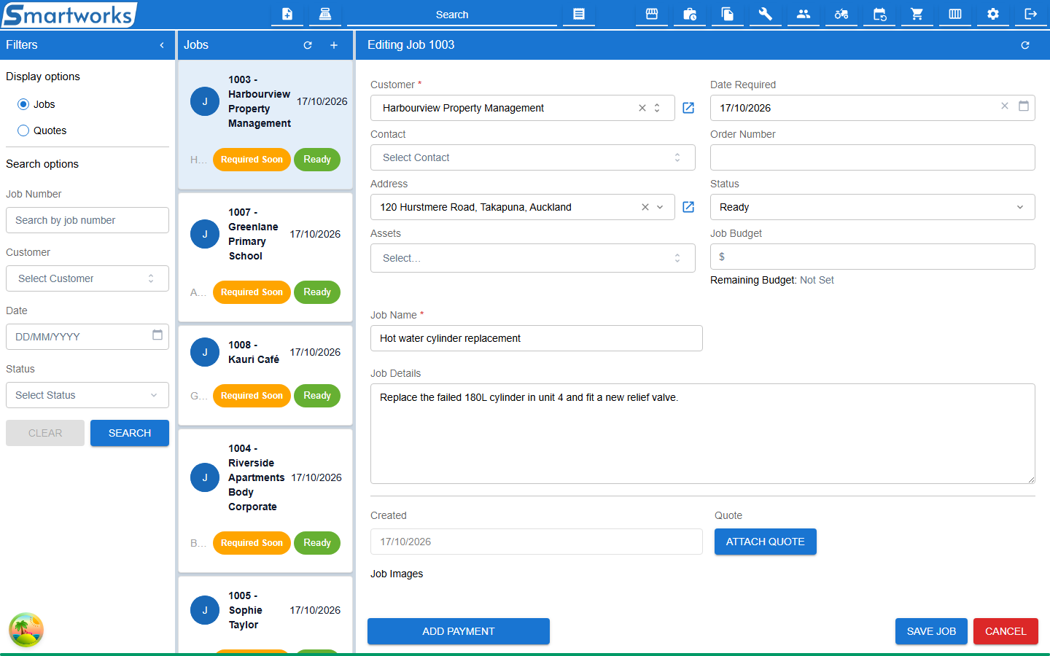1050x656 pixels.
Task: Open the people icon in top bar
Action: point(804,14)
